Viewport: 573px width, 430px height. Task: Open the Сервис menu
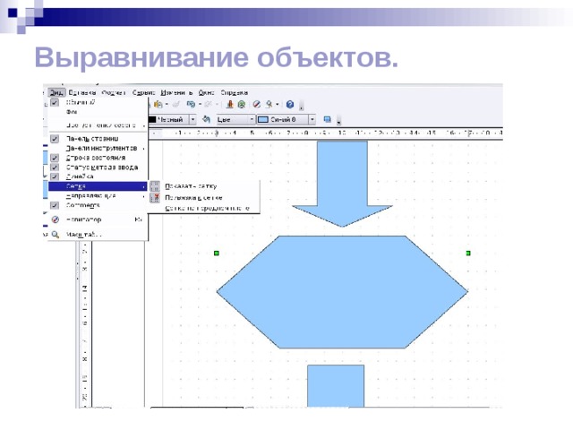tap(143, 92)
